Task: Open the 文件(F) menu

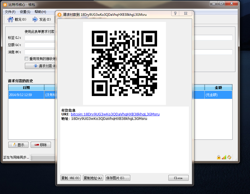Action: tap(10, 12)
